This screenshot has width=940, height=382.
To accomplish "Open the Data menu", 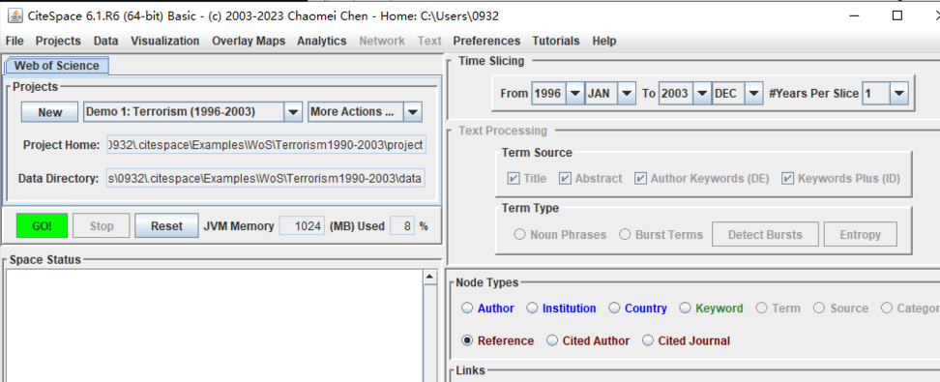I will (106, 41).
